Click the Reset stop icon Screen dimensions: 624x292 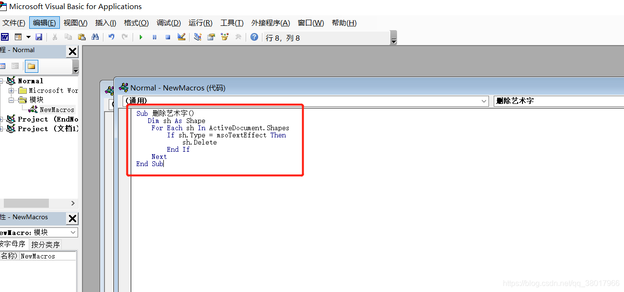pyautogui.click(x=168, y=37)
